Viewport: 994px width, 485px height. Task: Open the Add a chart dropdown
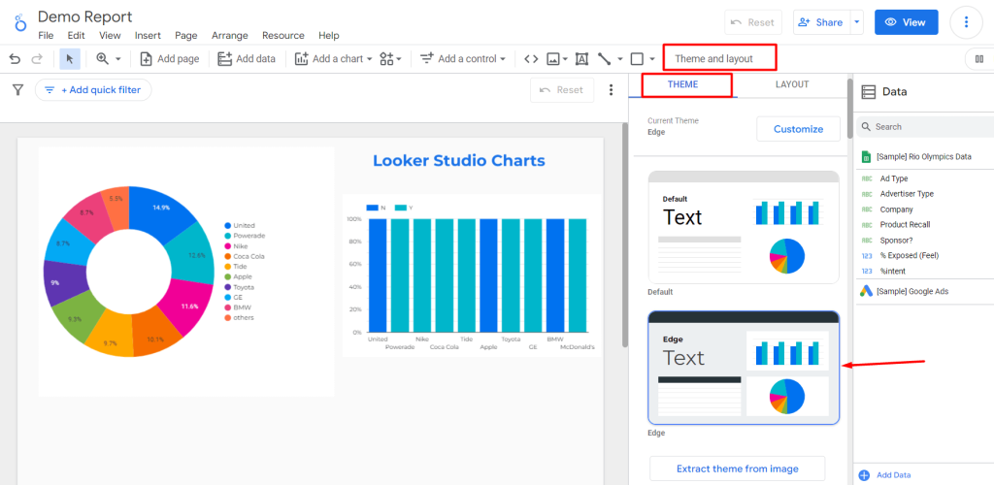click(333, 59)
